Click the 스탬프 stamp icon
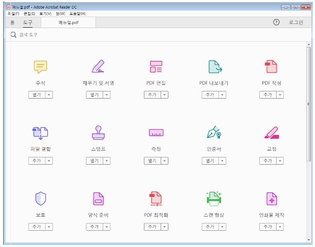This screenshot has height=247, width=315. coord(98,133)
